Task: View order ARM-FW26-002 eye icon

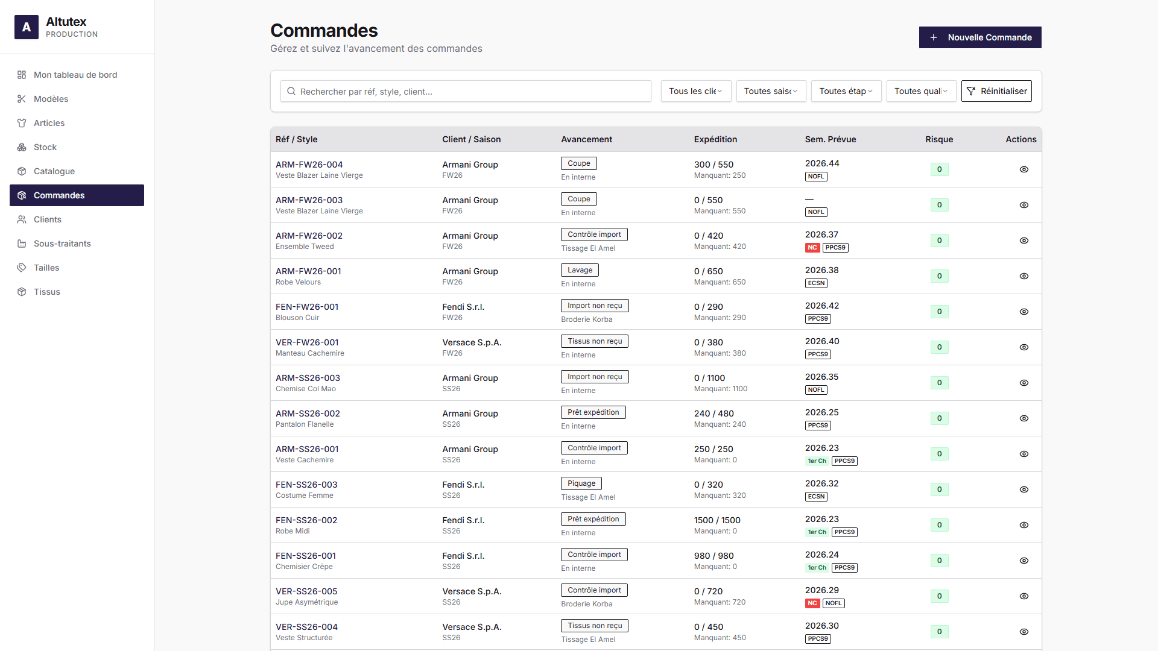Action: [x=1024, y=241]
